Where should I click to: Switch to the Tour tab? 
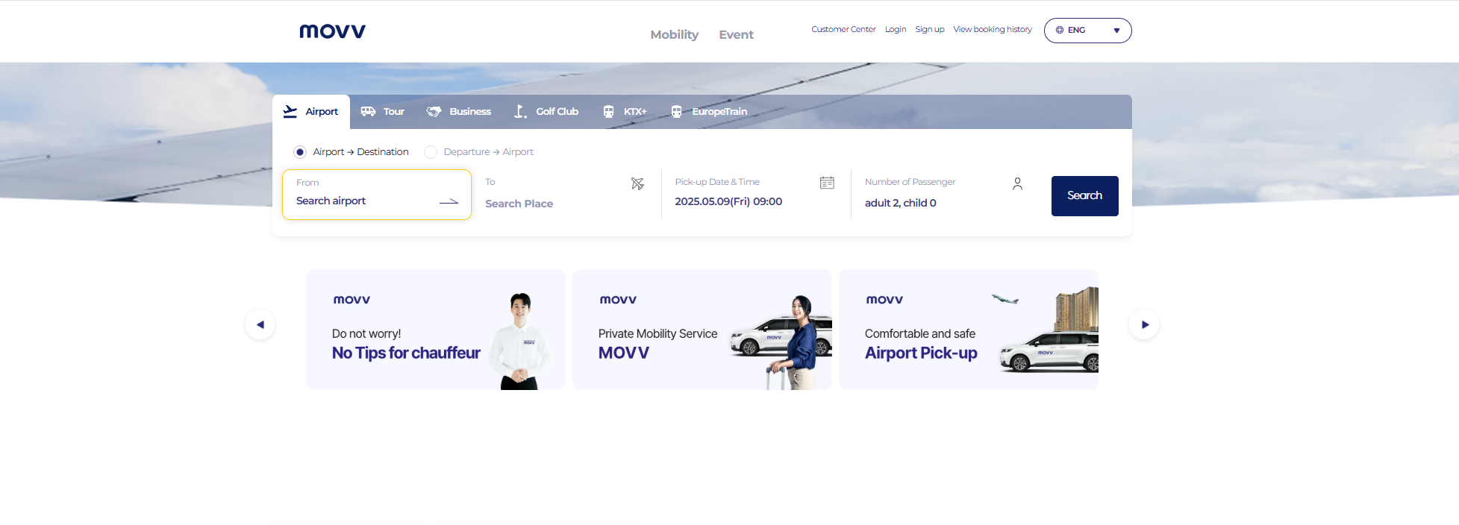383,112
